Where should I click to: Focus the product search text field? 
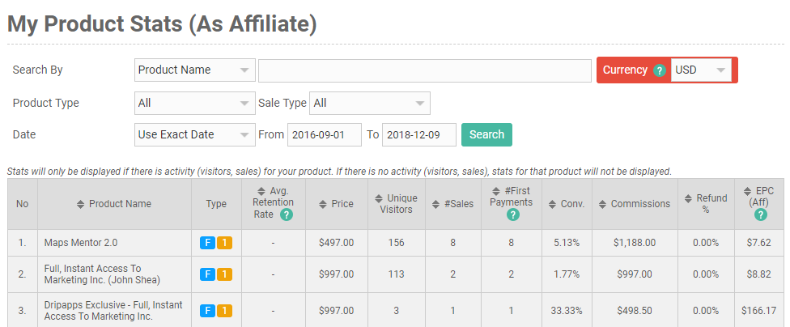coord(425,70)
